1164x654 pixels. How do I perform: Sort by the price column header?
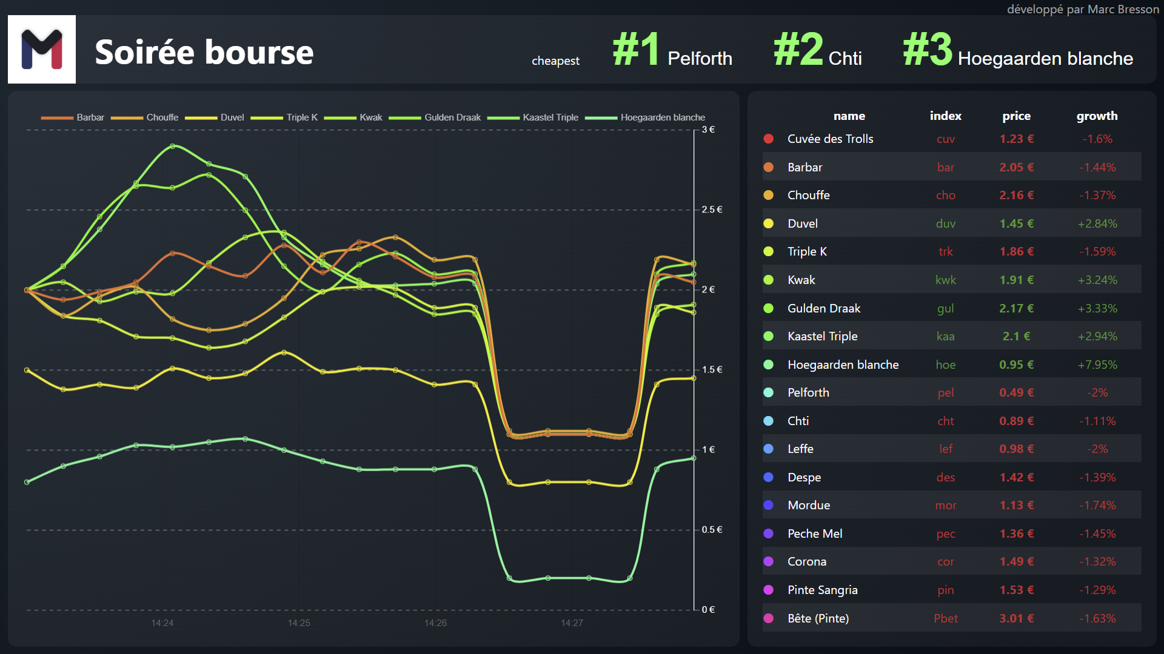coord(1016,116)
